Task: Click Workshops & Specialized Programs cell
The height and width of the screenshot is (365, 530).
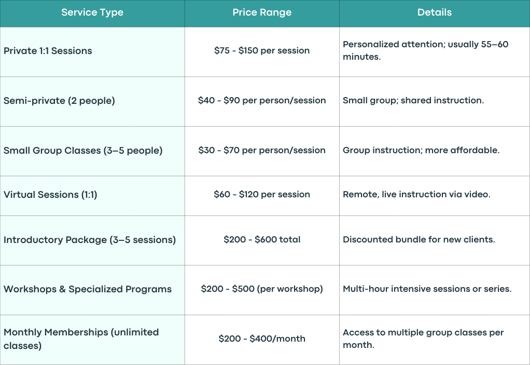Action: [x=92, y=290]
